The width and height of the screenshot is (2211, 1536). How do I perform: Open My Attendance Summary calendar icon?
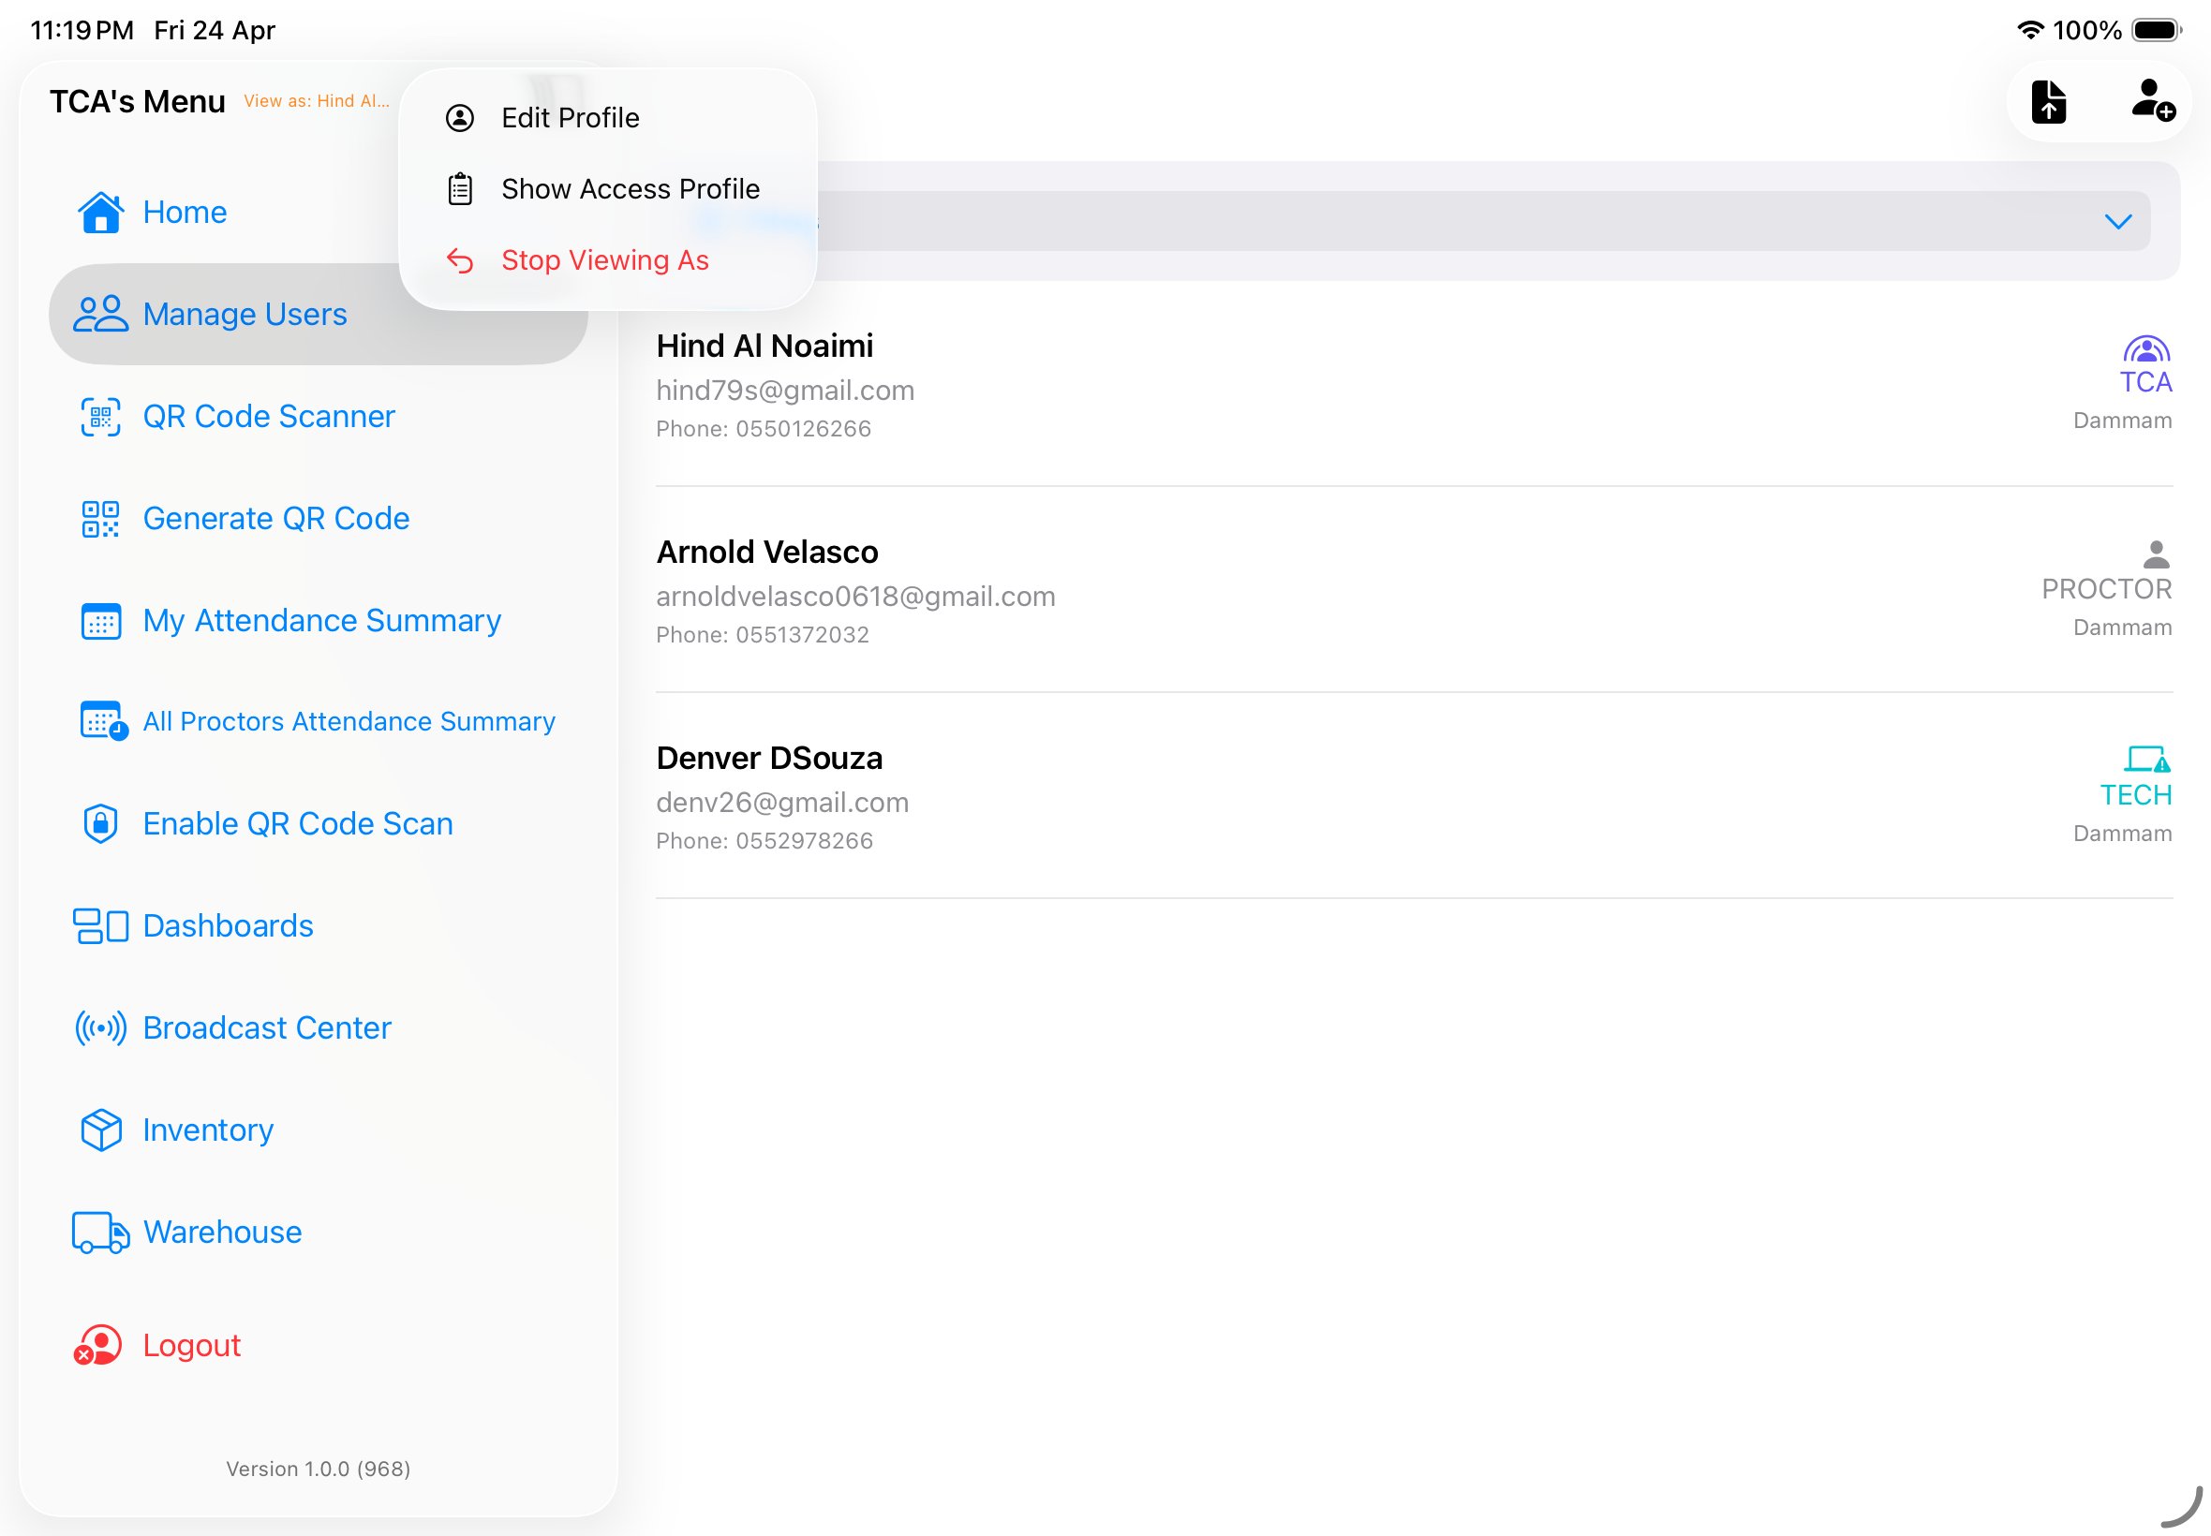click(x=100, y=621)
